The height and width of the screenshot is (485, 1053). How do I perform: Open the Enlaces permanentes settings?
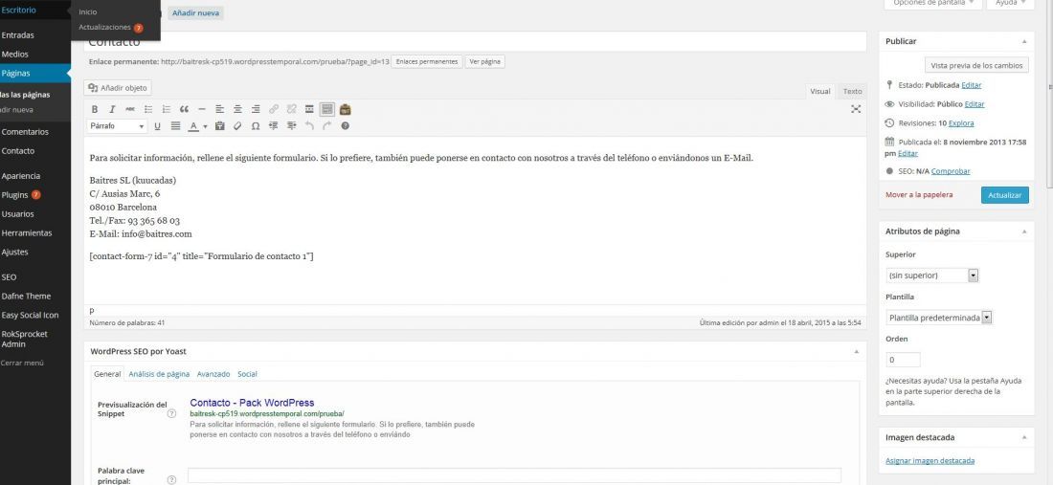pyautogui.click(x=427, y=62)
